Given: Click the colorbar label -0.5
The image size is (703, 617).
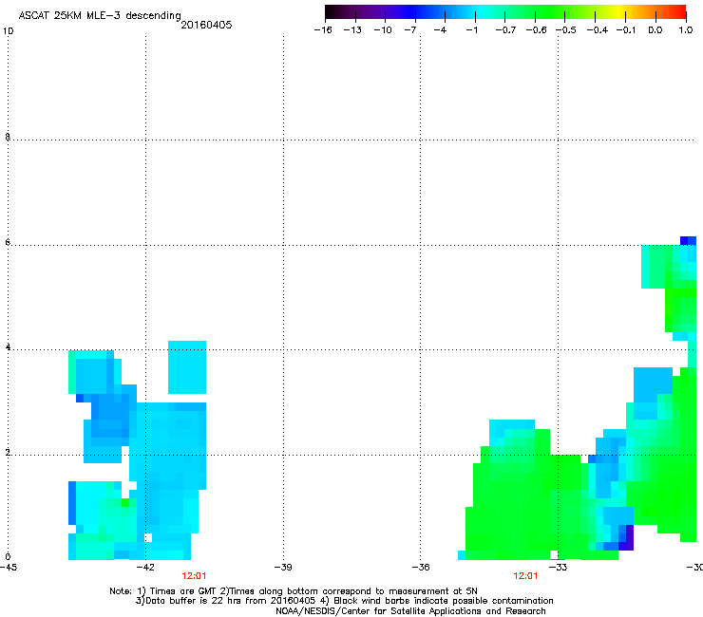Looking at the screenshot, I should tap(565, 30).
